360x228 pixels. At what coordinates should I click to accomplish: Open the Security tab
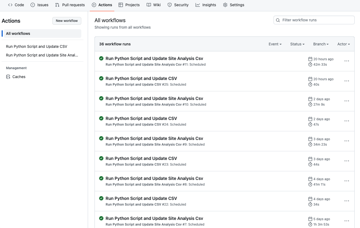pyautogui.click(x=178, y=5)
